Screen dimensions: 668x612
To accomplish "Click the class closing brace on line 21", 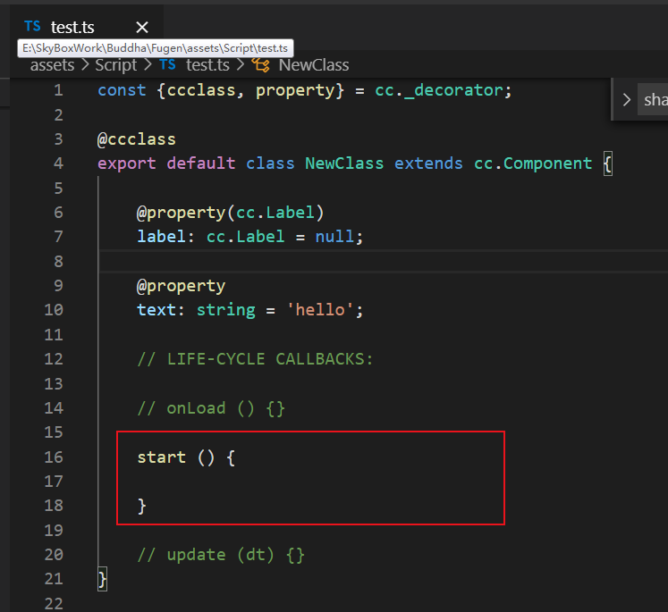I will pos(102,579).
